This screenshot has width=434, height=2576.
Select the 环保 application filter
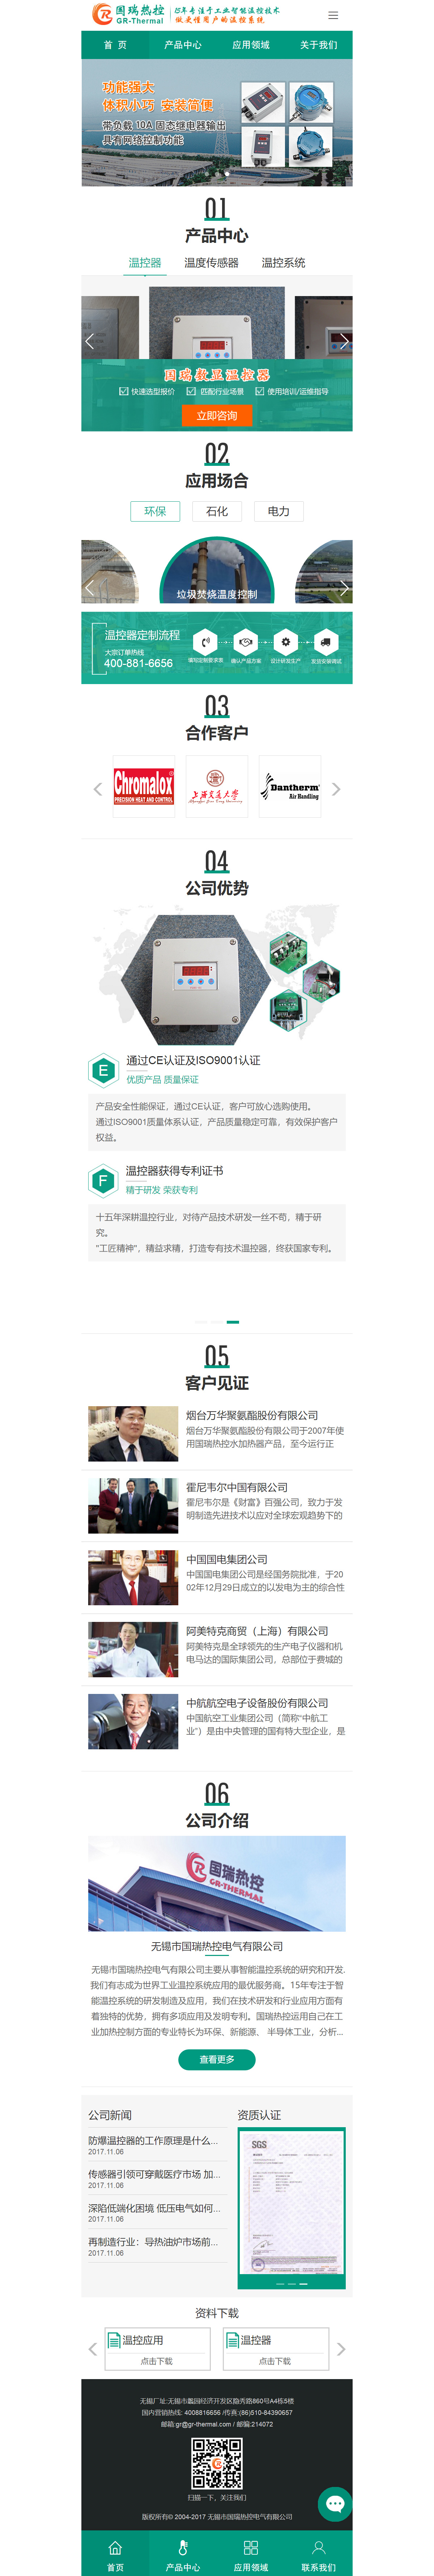coord(155,511)
